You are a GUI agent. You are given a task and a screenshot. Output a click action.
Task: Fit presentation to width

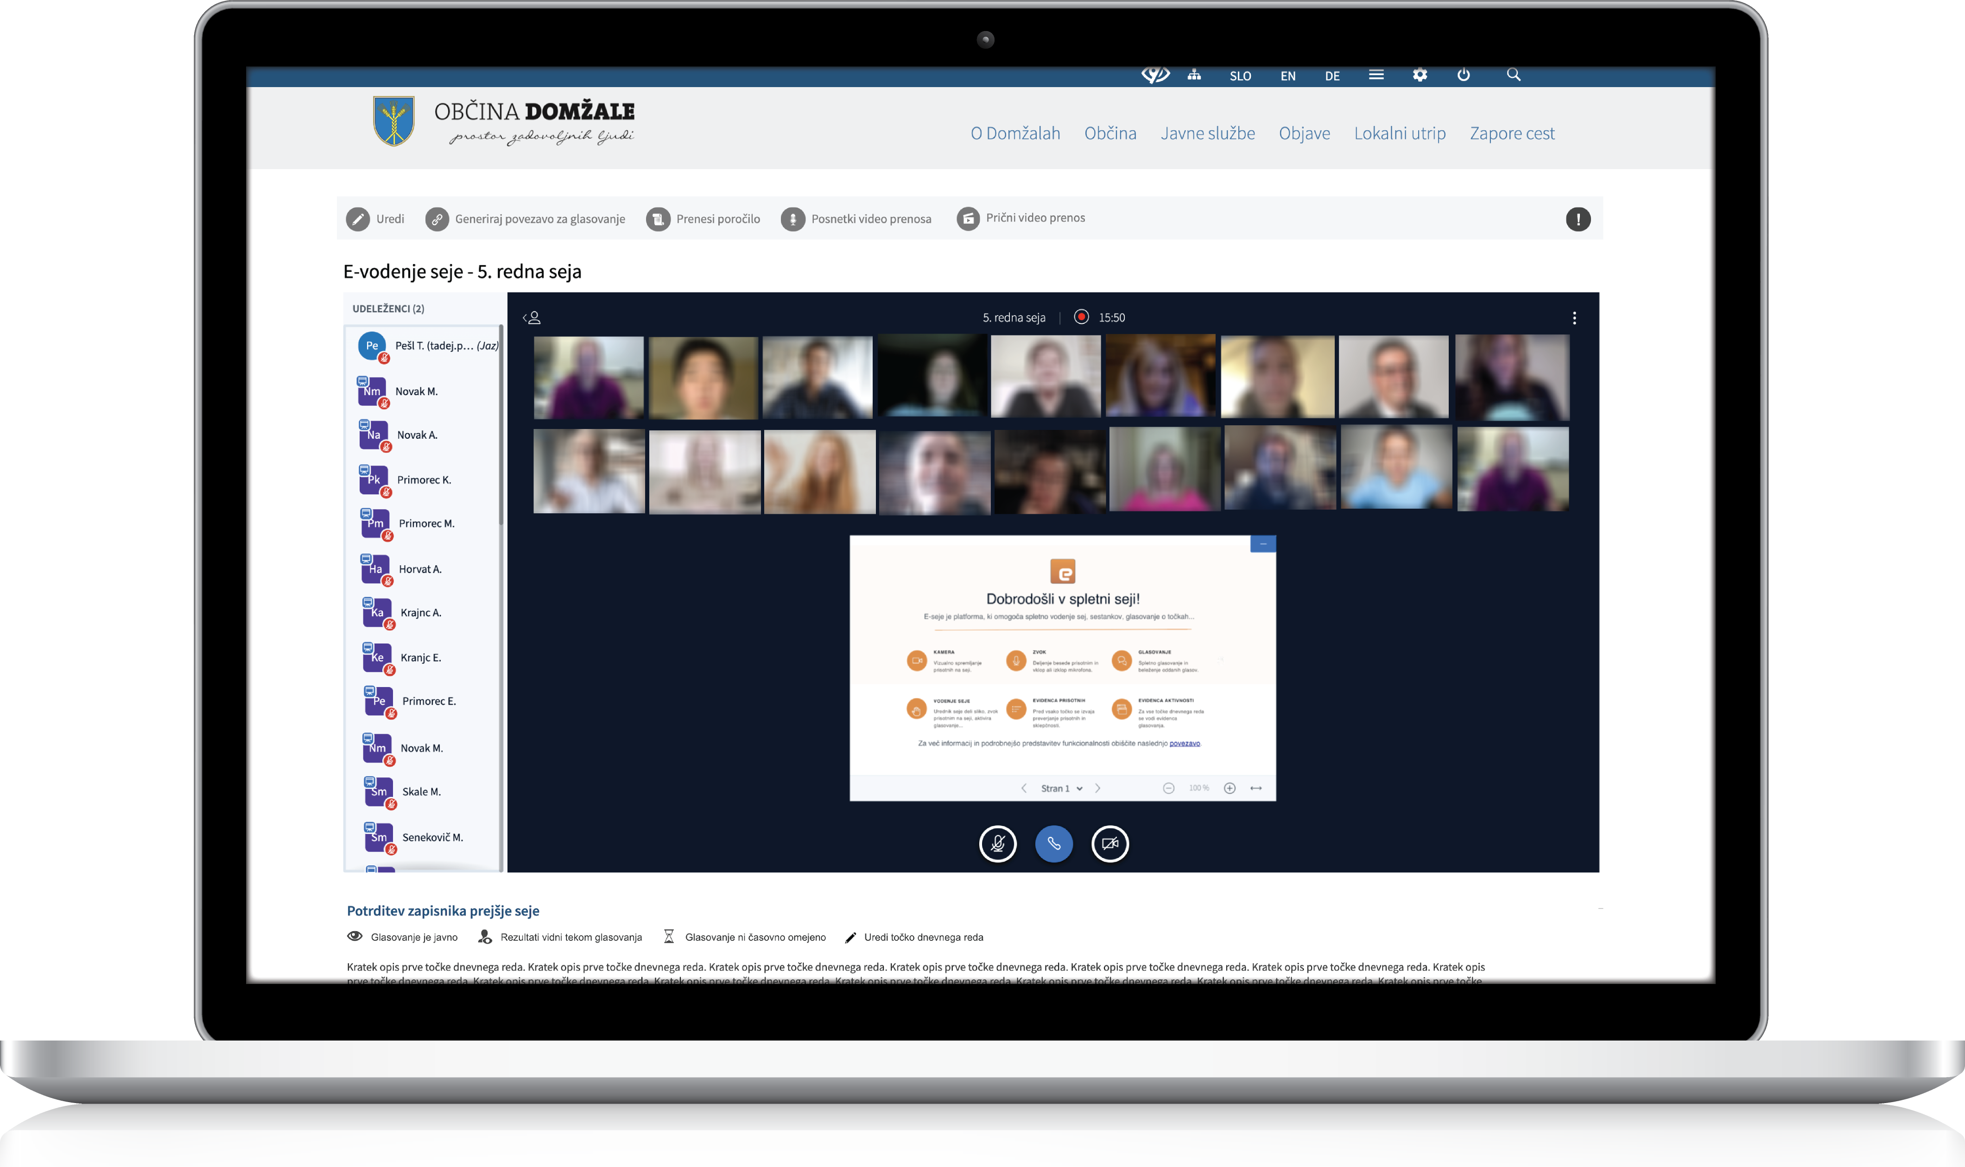(x=1256, y=788)
